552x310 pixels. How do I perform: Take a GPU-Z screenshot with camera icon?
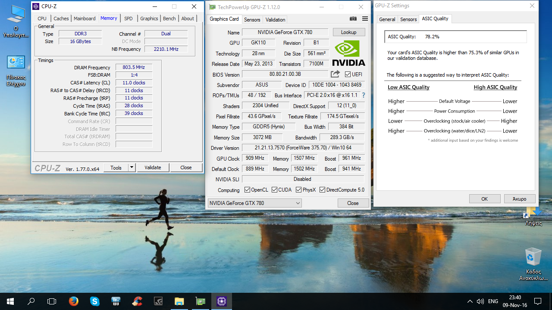tap(353, 19)
